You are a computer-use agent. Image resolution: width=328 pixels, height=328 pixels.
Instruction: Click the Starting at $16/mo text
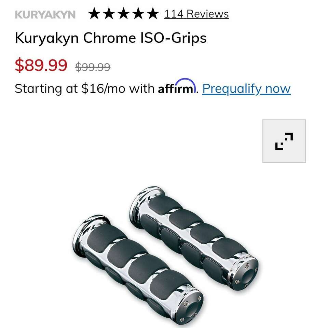(x=84, y=88)
